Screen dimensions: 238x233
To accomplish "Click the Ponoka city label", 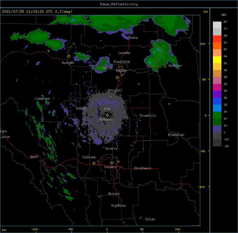I will click(133, 38).
